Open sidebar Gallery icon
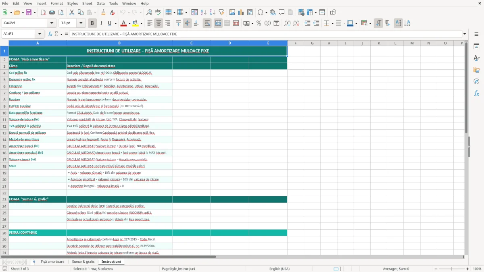This screenshot has width=484, height=272. 477,70
